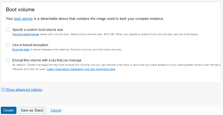223x115 pixels.
Task: Click the sliders icon beside Show advanced options
Action: [x=3, y=90]
